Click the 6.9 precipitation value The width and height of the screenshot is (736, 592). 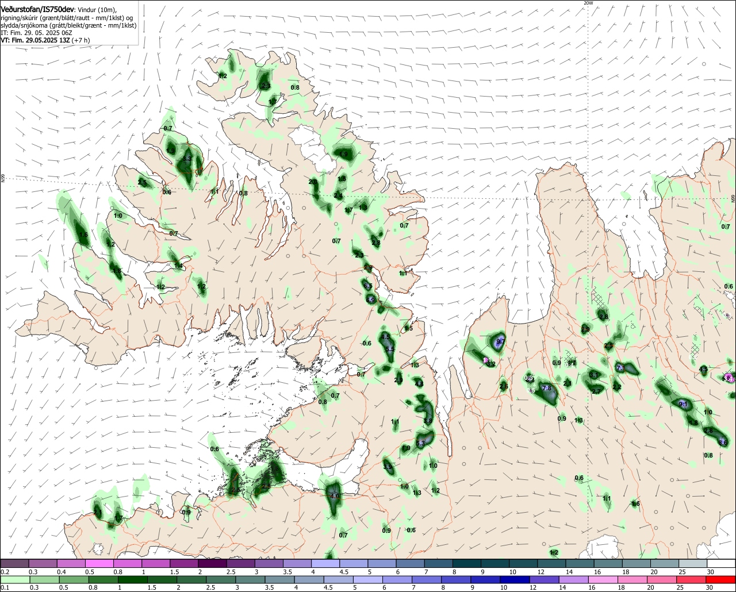point(370,300)
